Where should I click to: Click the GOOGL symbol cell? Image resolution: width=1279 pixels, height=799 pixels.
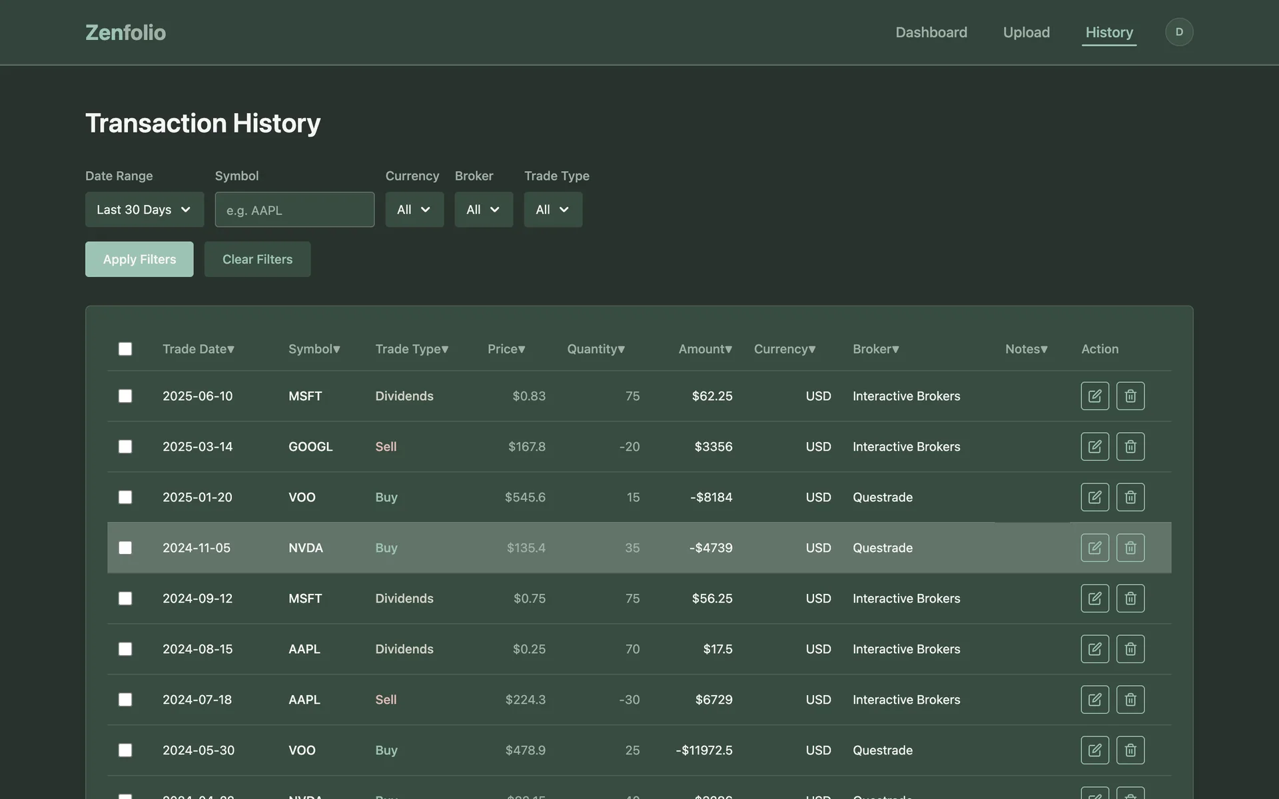(x=310, y=447)
